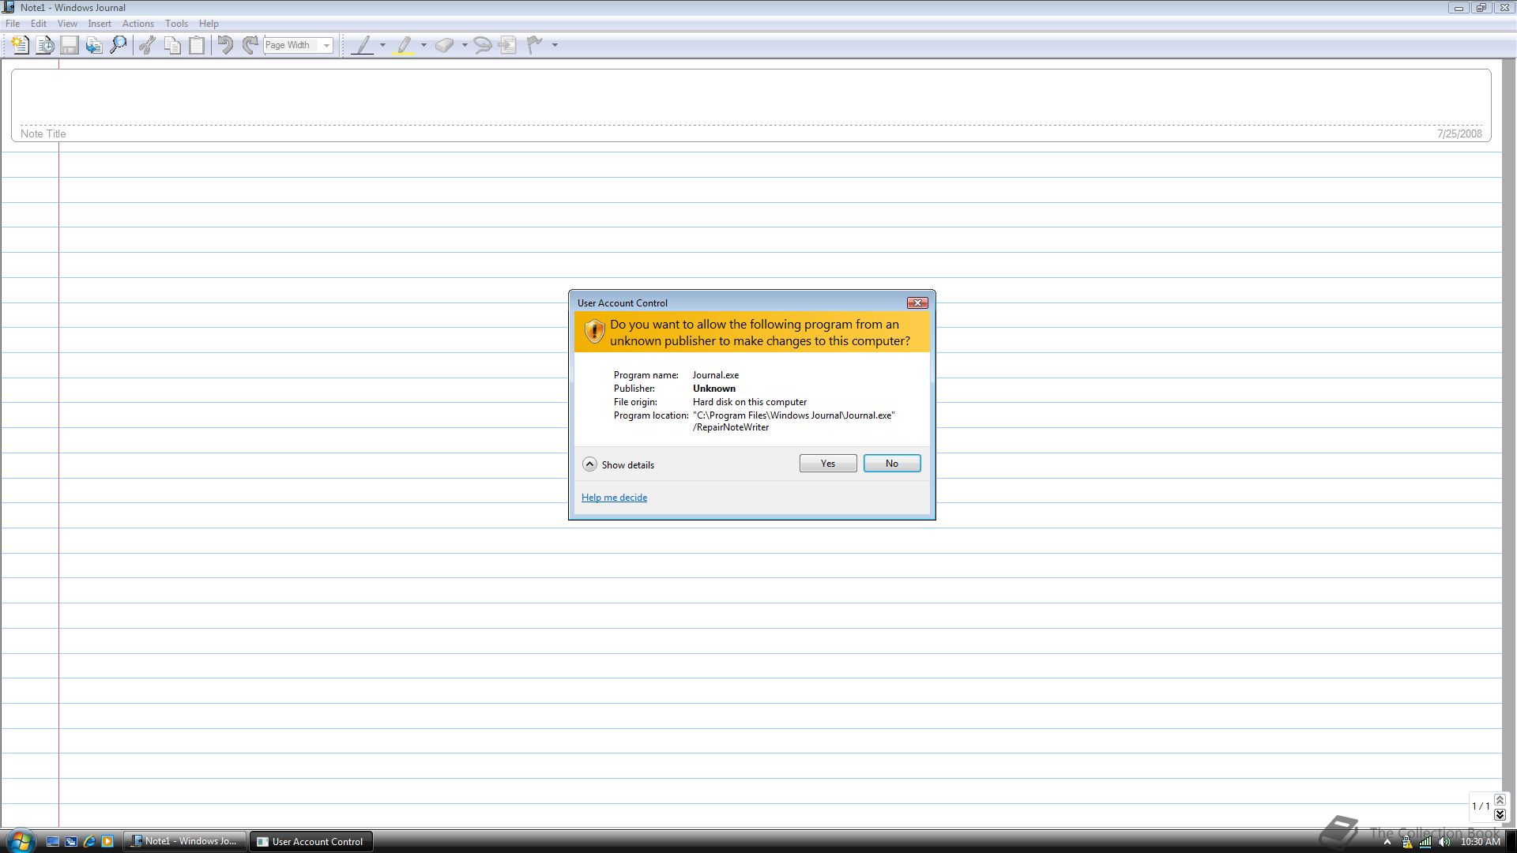Select the Flag tool
Image resolution: width=1517 pixels, height=853 pixels.
tap(535, 45)
